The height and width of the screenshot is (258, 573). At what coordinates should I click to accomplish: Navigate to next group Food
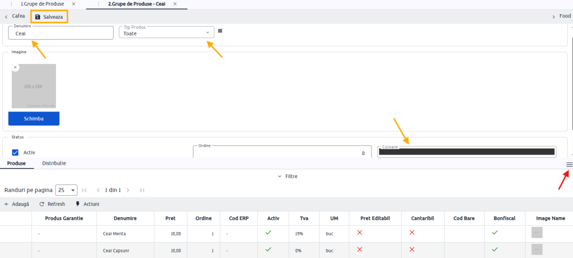pos(561,16)
